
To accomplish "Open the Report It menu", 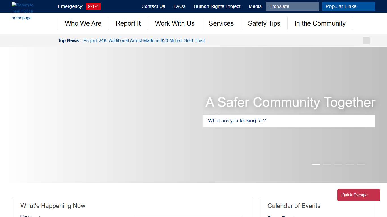I will (128, 23).
